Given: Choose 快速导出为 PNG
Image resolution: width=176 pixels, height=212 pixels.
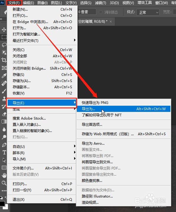Looking at the screenshot, I should (123, 103).
